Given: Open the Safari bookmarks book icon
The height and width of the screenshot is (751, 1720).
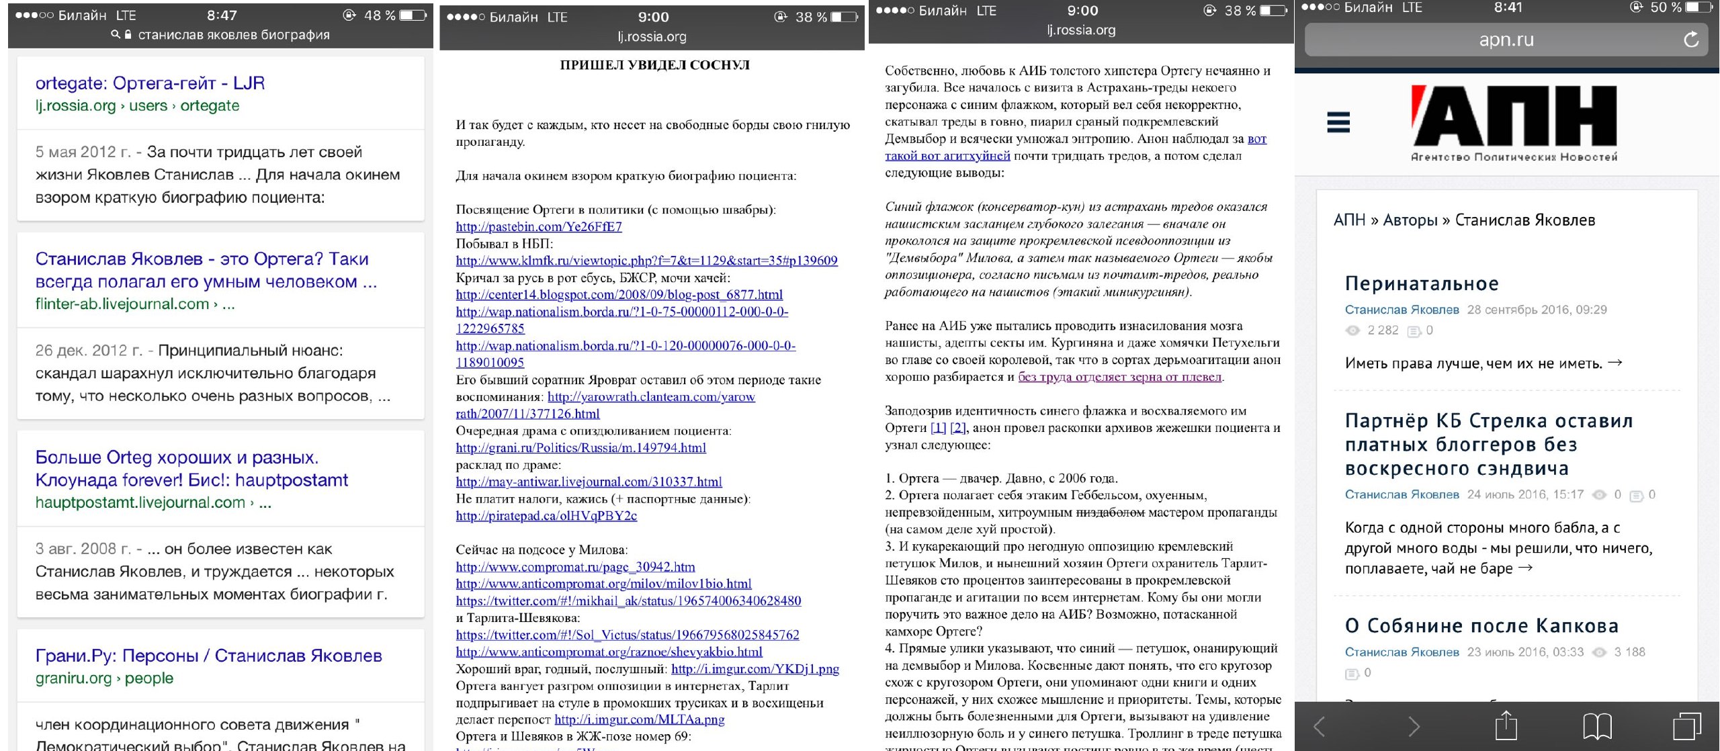Looking at the screenshot, I should [1597, 726].
